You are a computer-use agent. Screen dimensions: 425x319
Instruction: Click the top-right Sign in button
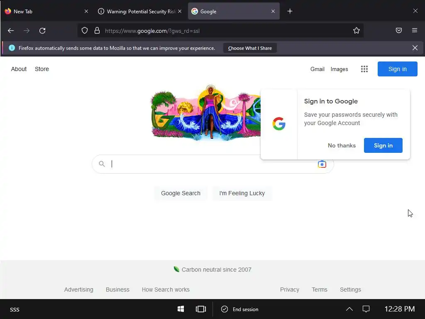tap(397, 69)
